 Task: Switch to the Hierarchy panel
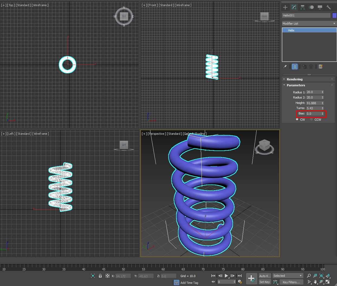[303, 7]
